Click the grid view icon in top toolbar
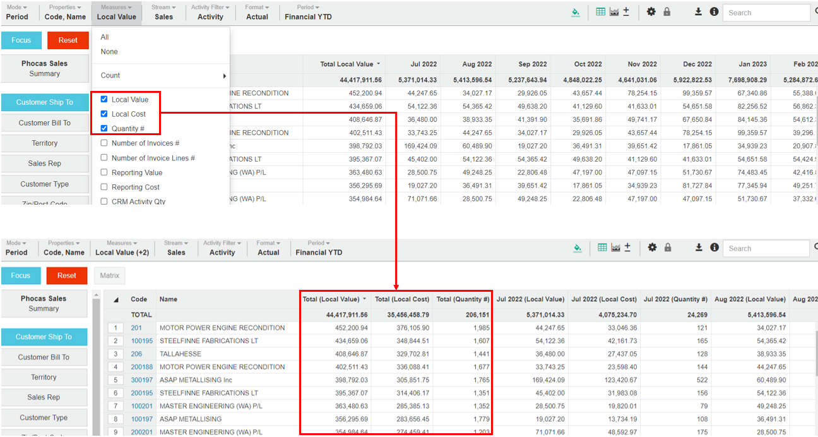Viewport: 818px width, 437px height. 600,12
